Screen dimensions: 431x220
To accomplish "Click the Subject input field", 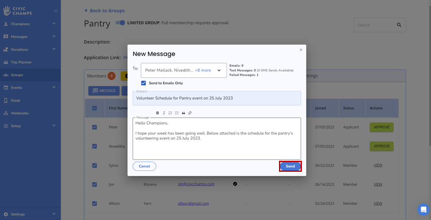I will point(216,98).
